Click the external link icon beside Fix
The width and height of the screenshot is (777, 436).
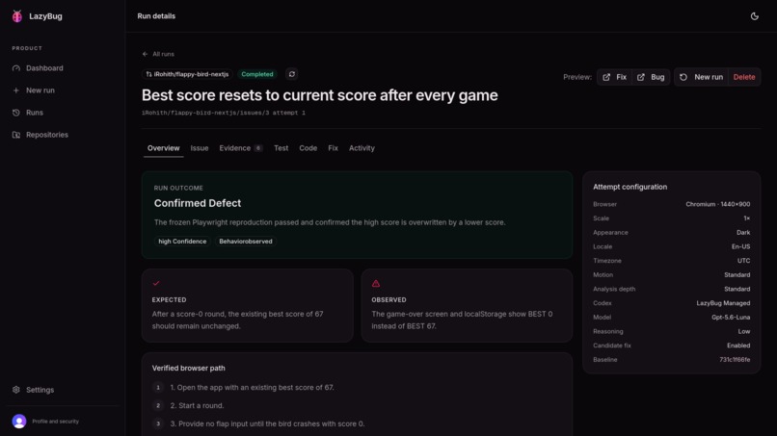(x=606, y=77)
